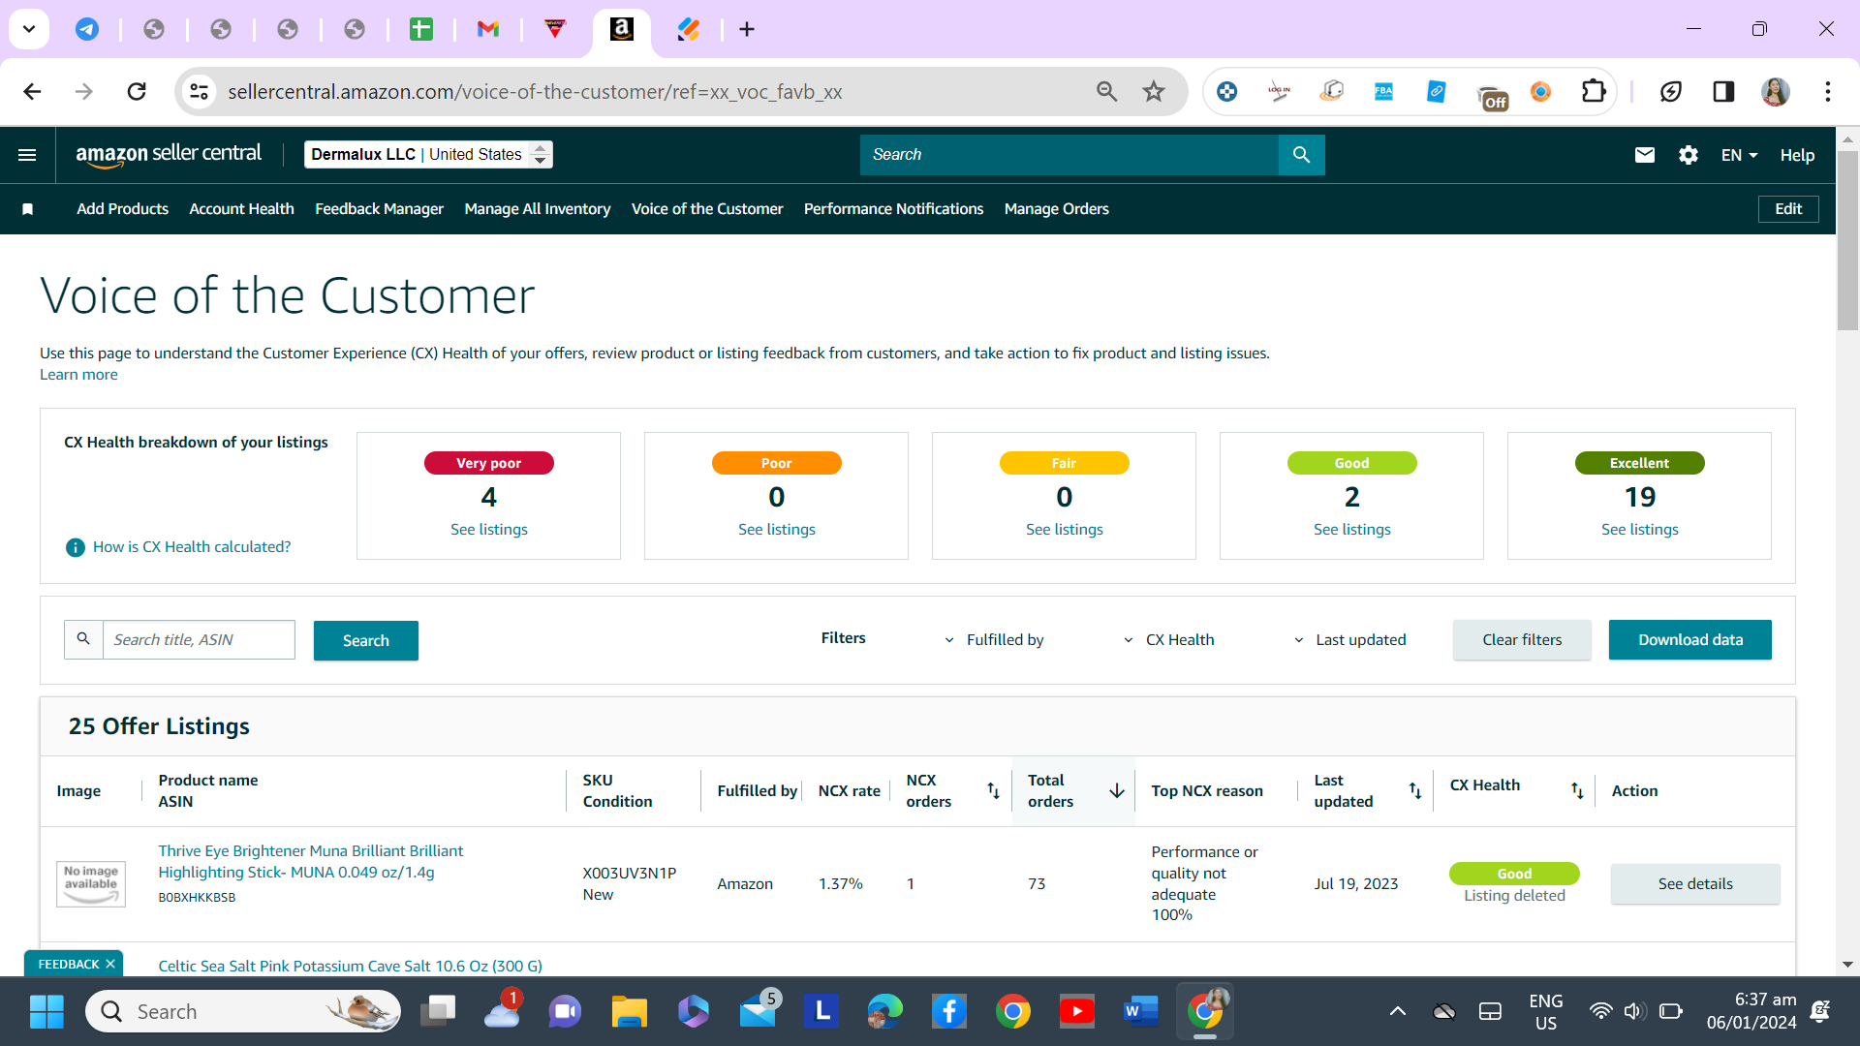Open the tab search dropdown arrow
Image resolution: width=1860 pixels, height=1046 pixels.
click(29, 29)
